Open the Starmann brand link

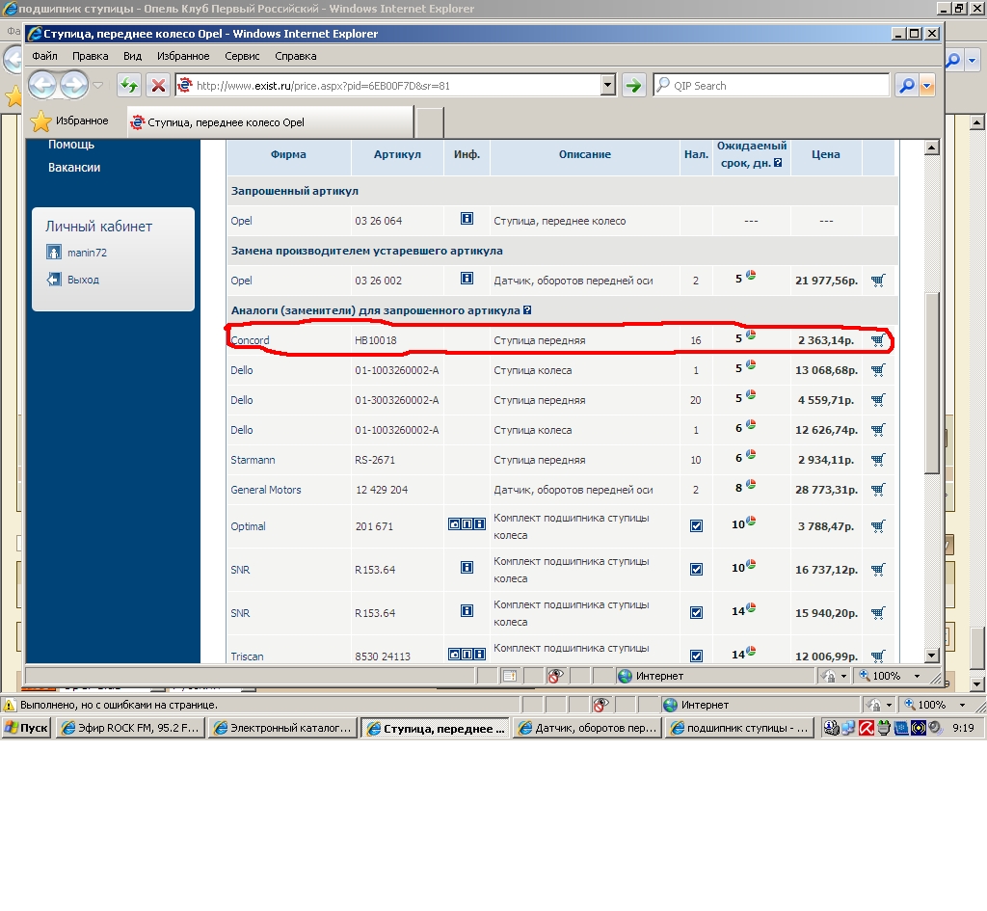coord(253,460)
